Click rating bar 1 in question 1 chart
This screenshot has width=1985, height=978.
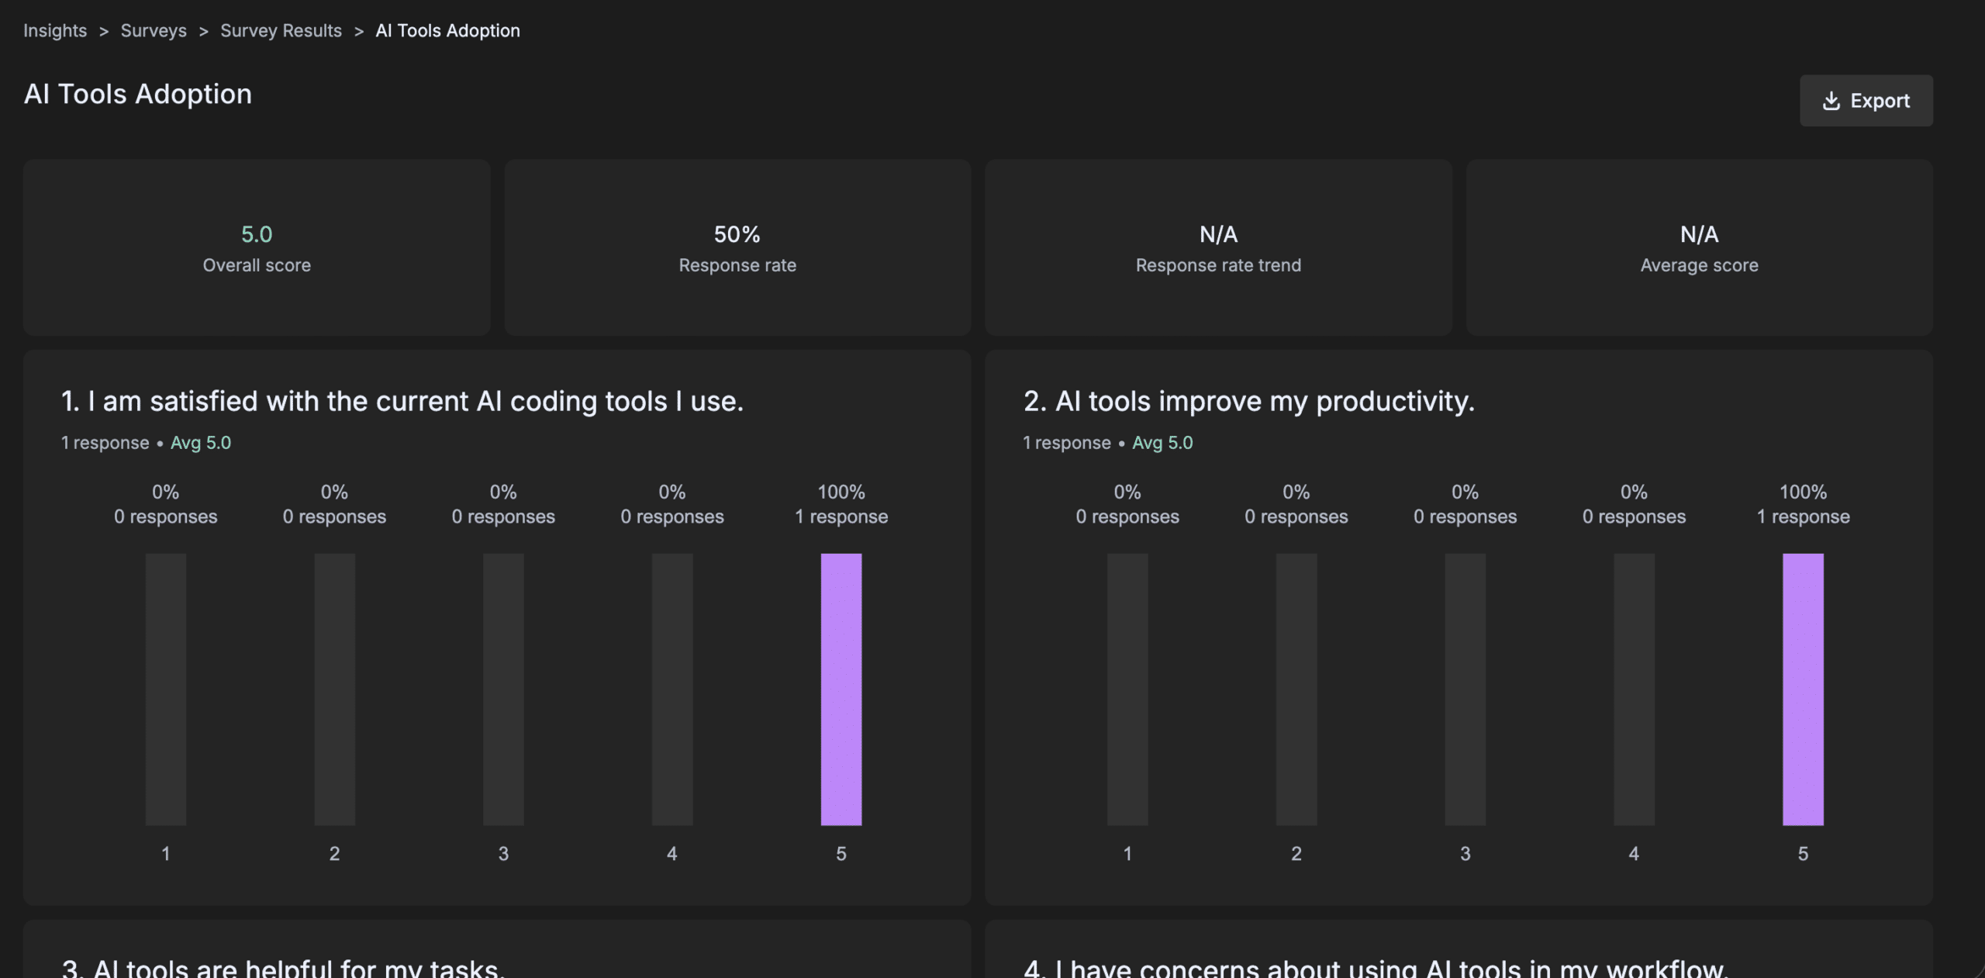tap(166, 689)
